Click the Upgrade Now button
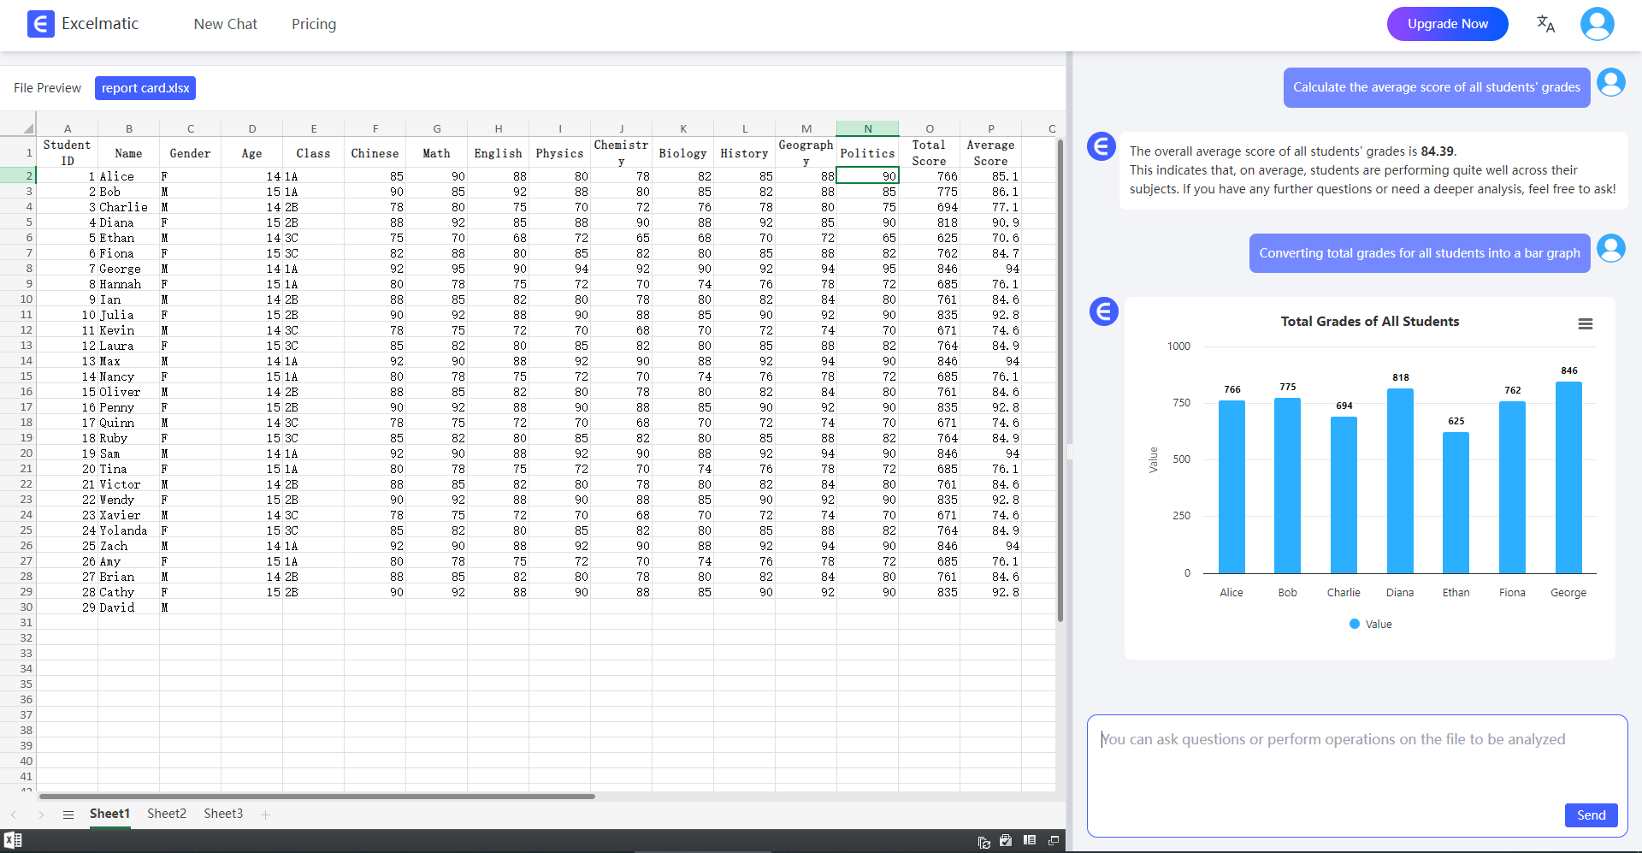Viewport: 1642px width, 853px height. 1446,24
